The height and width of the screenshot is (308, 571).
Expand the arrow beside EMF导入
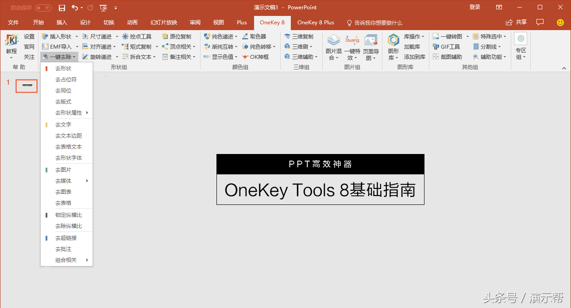click(77, 46)
